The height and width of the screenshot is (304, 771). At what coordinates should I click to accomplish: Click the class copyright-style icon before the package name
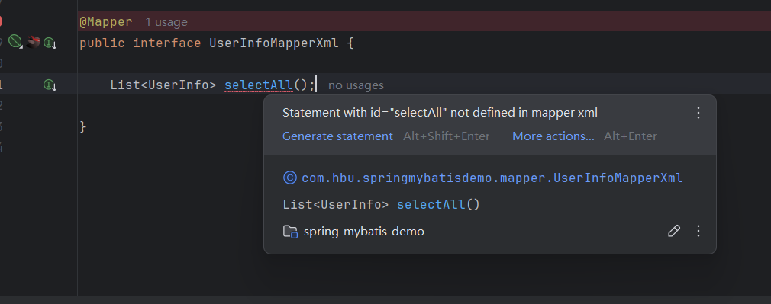(290, 178)
